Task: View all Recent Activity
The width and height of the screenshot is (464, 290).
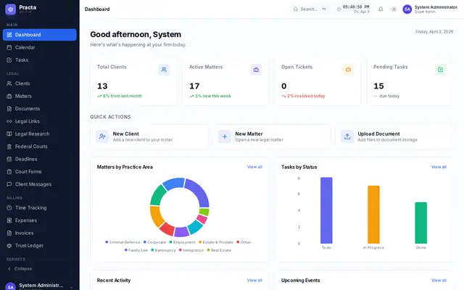Action: coord(254,281)
